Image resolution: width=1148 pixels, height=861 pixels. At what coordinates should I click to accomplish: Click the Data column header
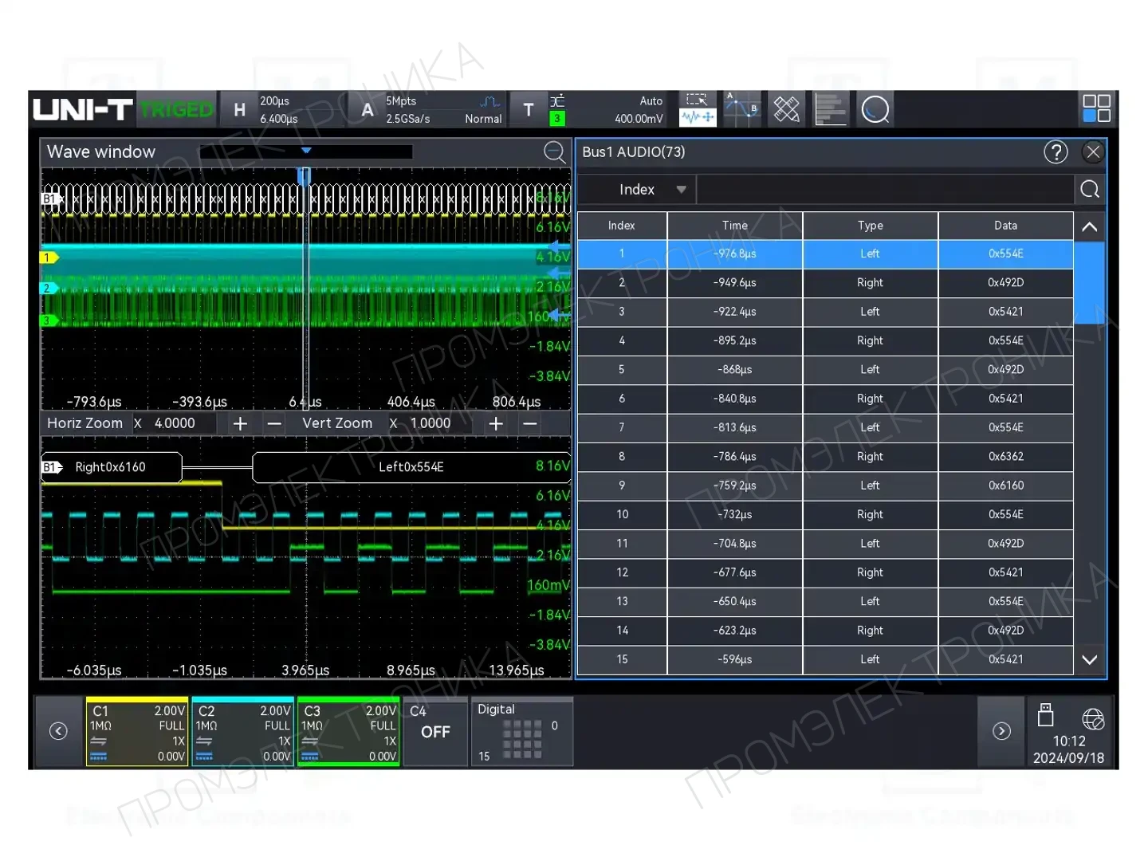point(1006,226)
